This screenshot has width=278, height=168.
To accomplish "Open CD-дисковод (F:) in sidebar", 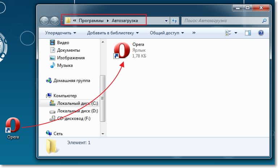I will 73,119.
